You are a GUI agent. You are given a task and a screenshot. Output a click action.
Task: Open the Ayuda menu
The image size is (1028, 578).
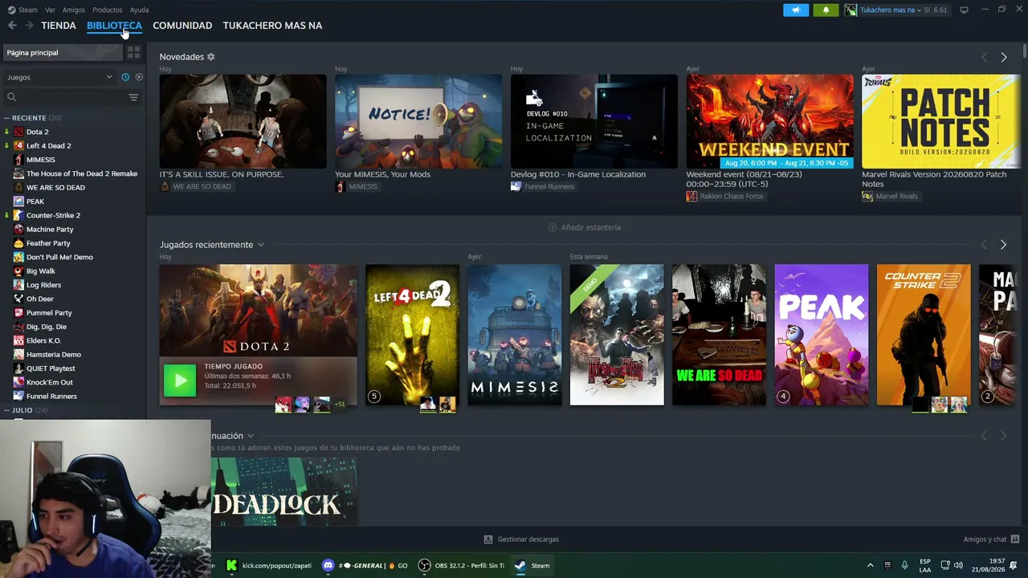139,10
